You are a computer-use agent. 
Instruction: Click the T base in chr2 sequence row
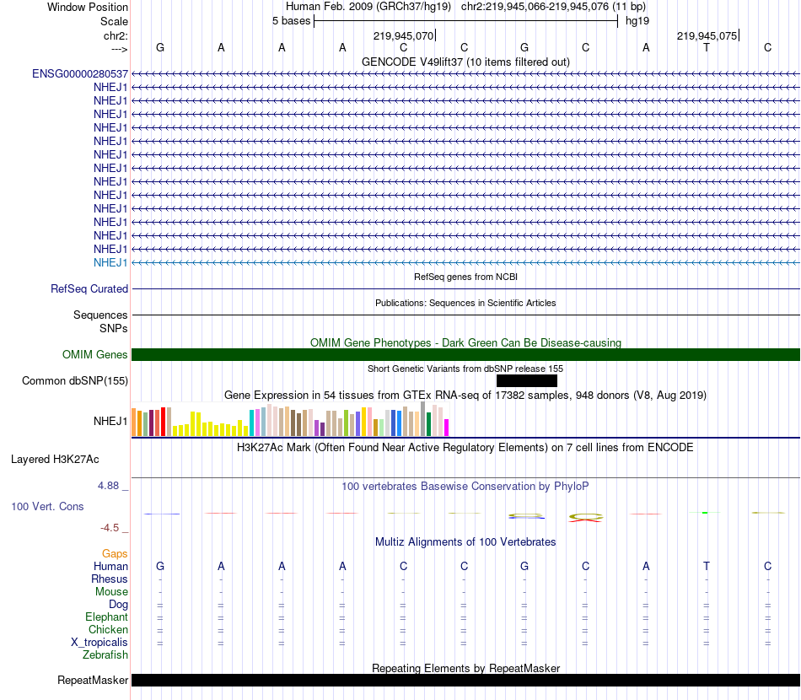click(707, 47)
